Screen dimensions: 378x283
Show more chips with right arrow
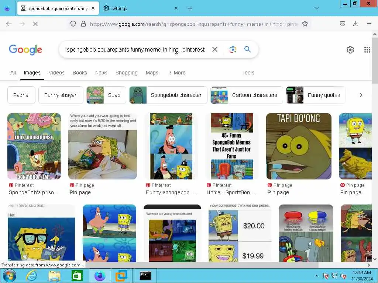click(x=361, y=95)
